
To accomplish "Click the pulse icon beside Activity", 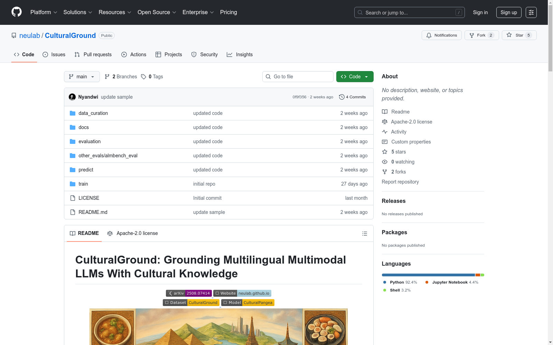I will pos(385,132).
